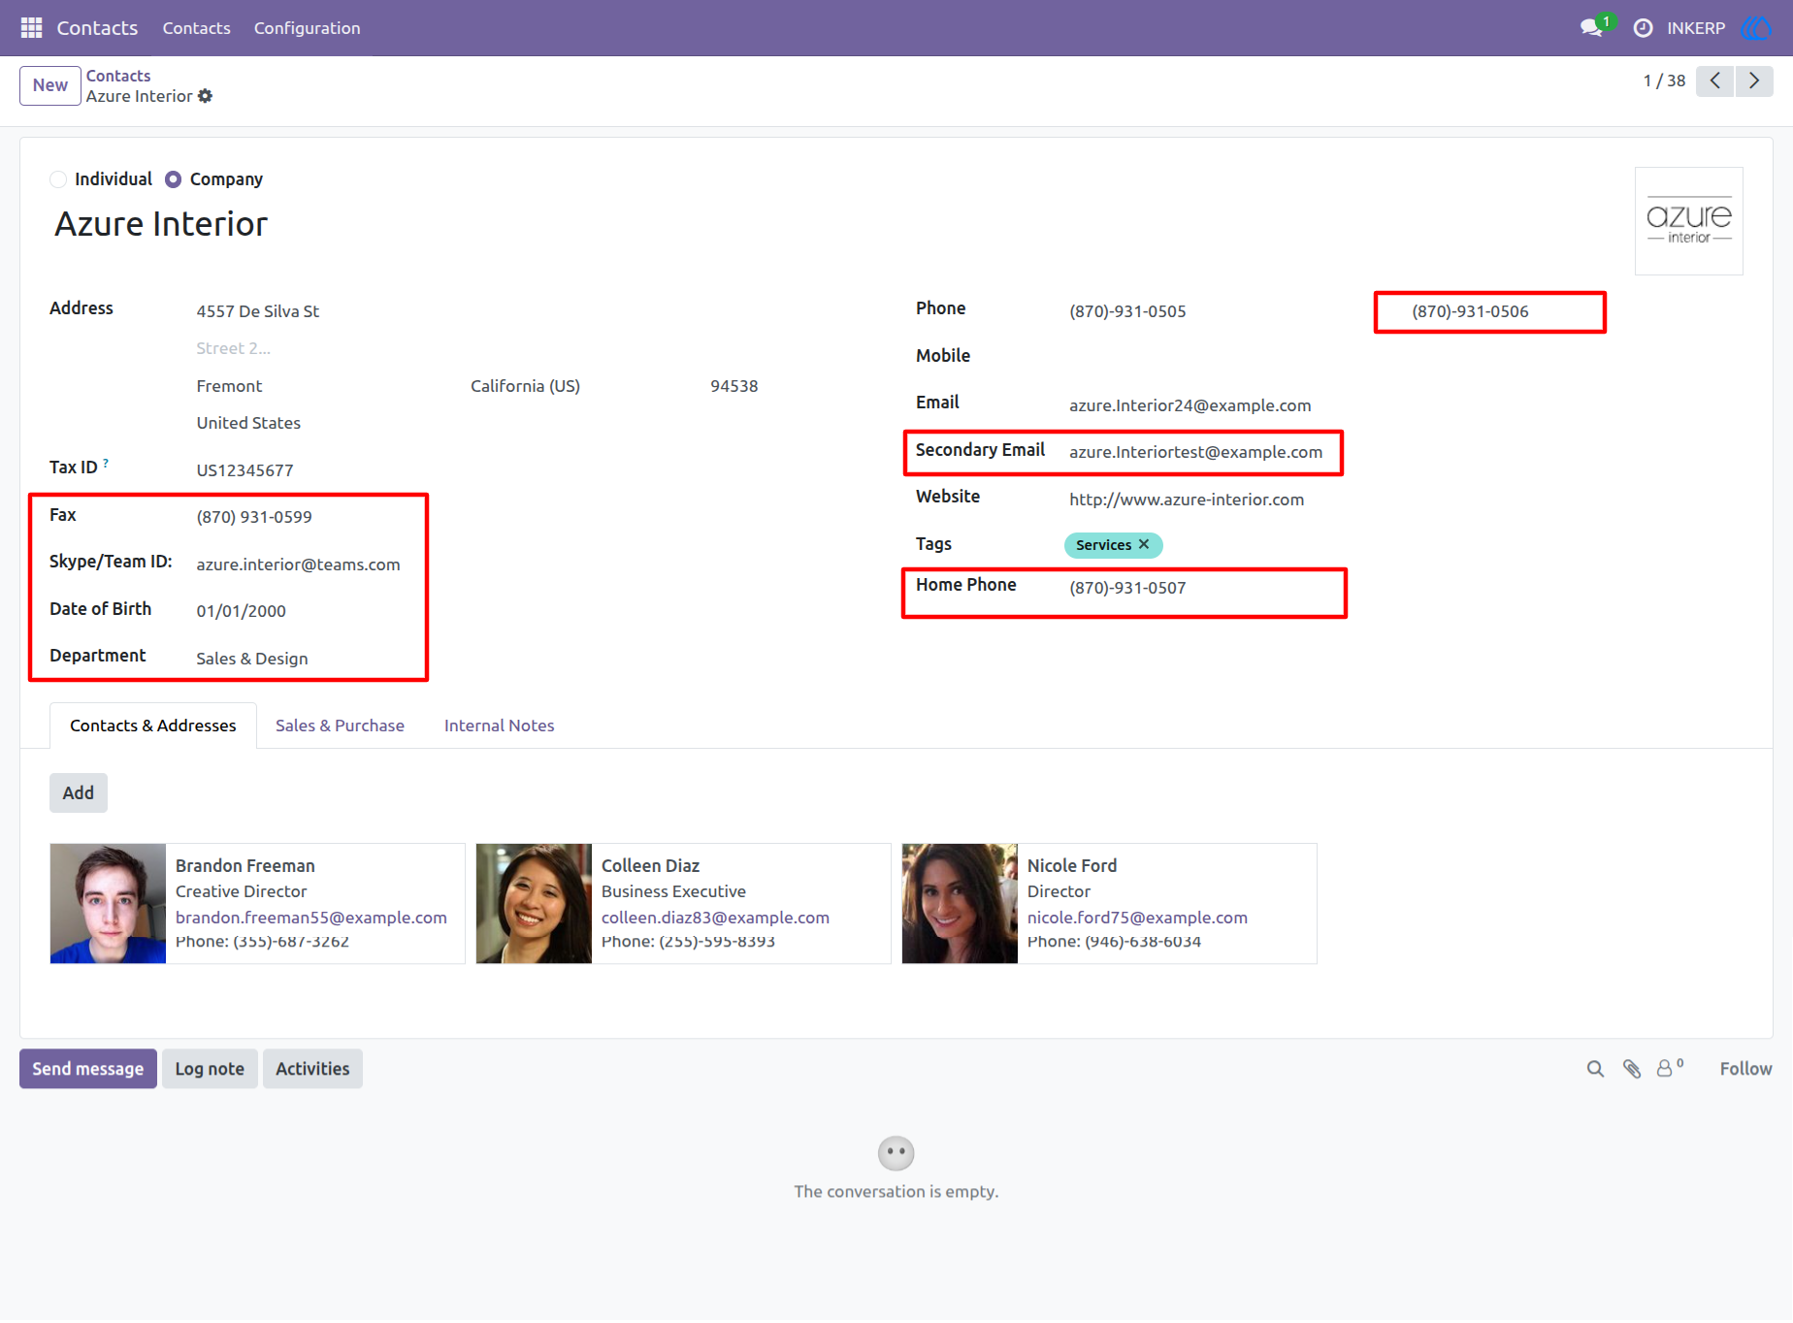Click brandon.freeman55@example.com email link
This screenshot has width=1793, height=1323.
(311, 918)
